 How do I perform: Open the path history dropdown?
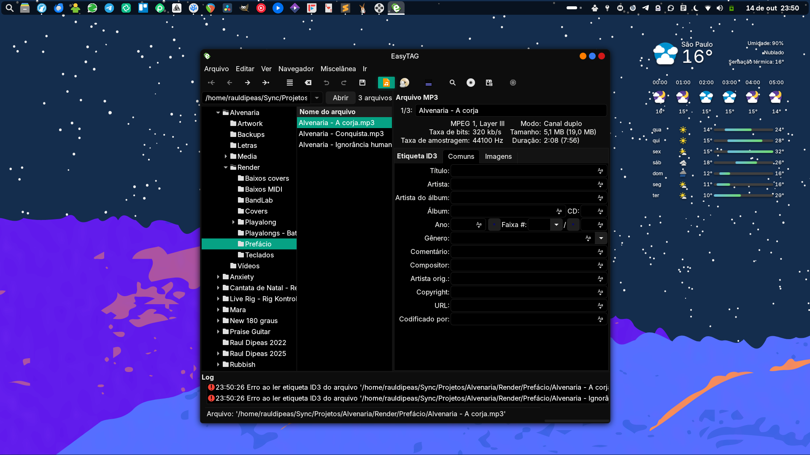pos(317,98)
